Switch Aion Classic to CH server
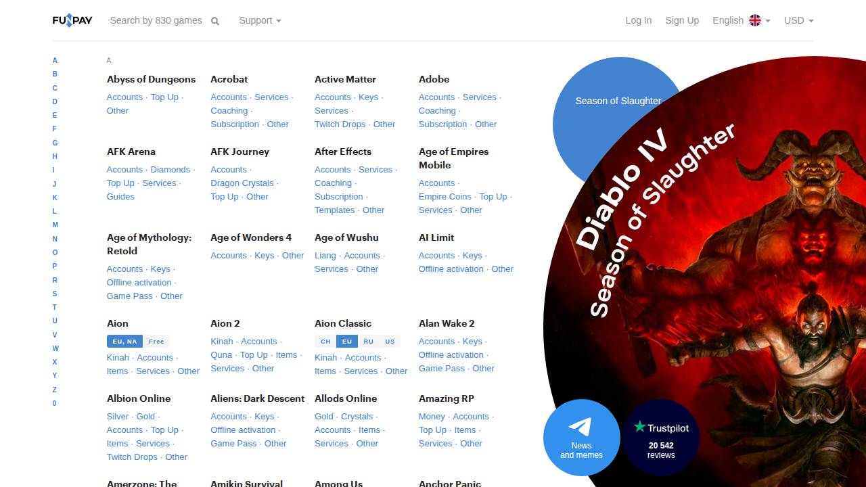 pos(325,342)
